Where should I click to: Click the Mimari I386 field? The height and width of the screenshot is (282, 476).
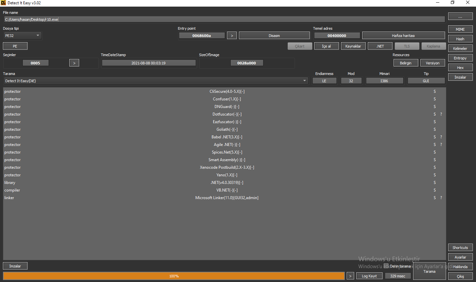[x=384, y=81]
